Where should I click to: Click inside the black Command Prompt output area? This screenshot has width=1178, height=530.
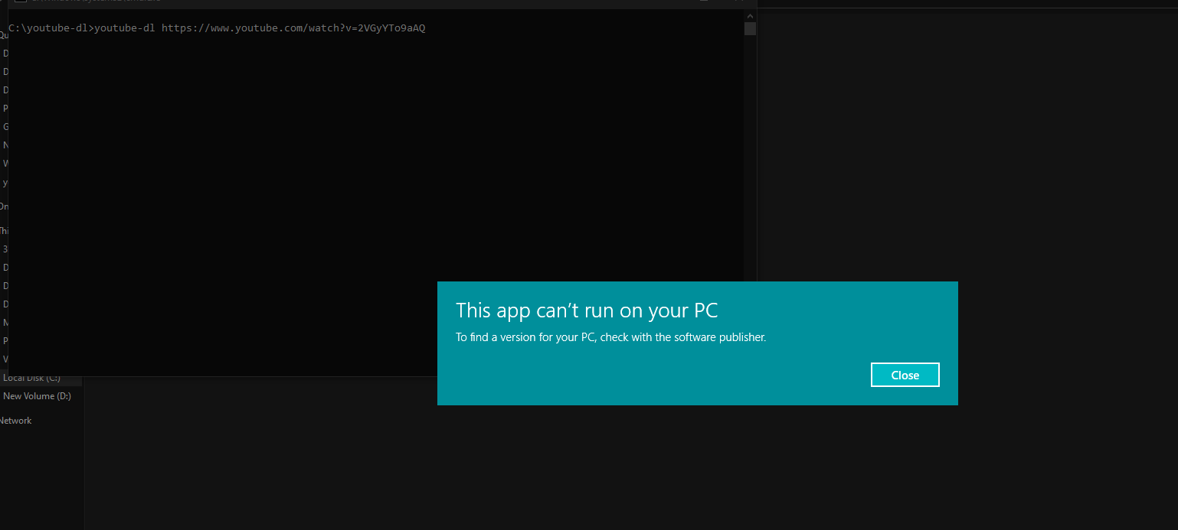[x=375, y=191]
